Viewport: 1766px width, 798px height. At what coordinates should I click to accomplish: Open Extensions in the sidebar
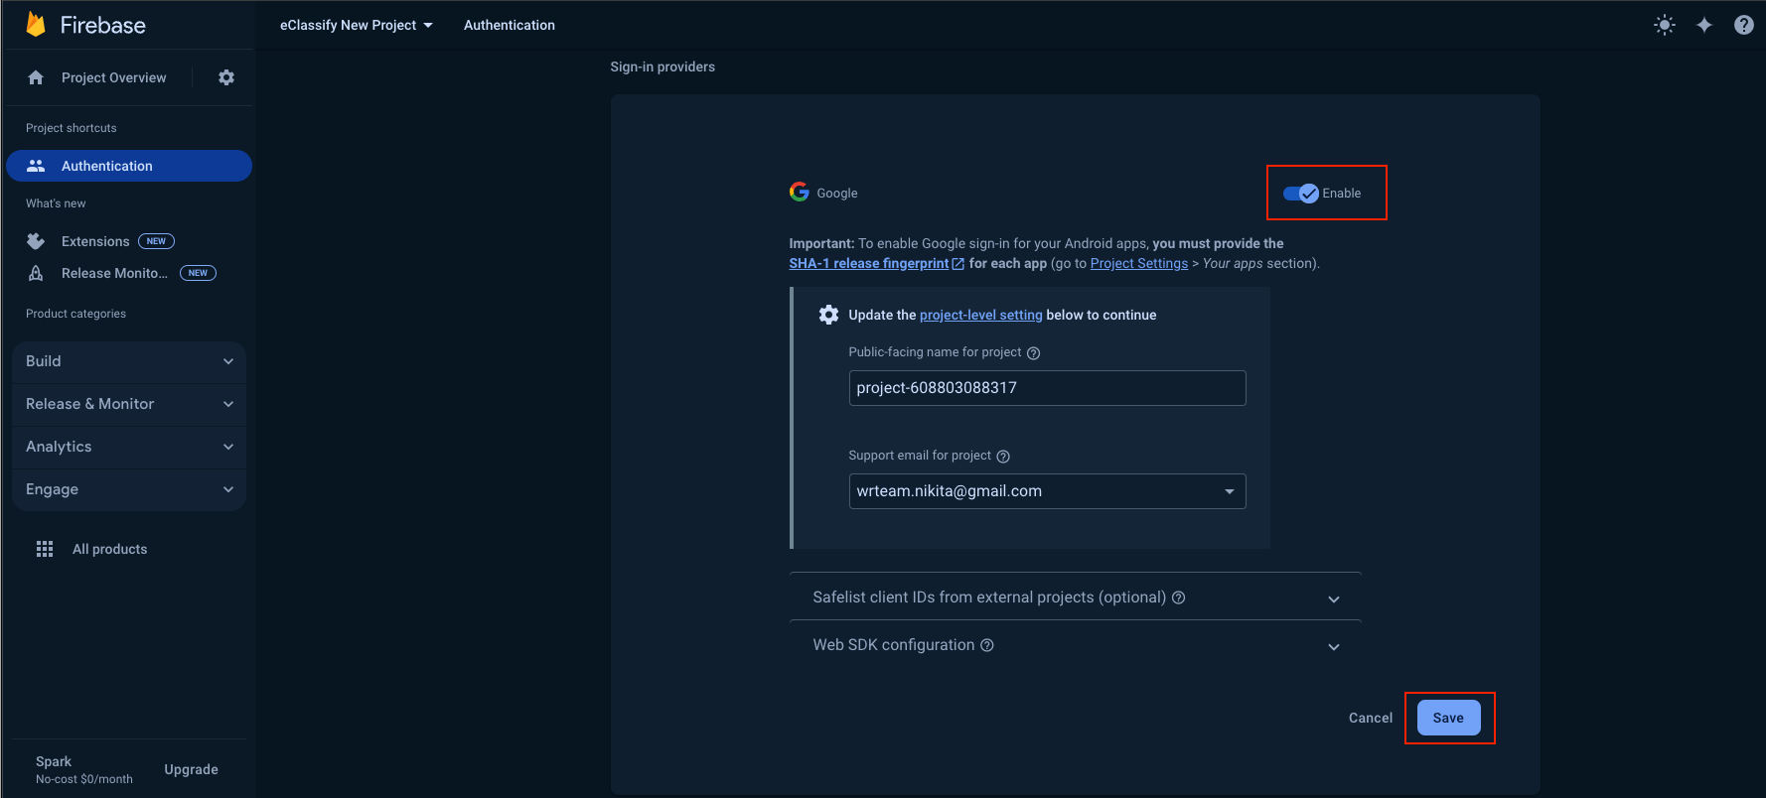95,241
